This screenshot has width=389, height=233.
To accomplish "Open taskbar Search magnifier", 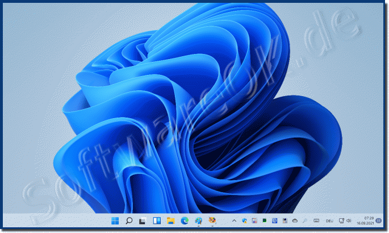I will [129, 220].
